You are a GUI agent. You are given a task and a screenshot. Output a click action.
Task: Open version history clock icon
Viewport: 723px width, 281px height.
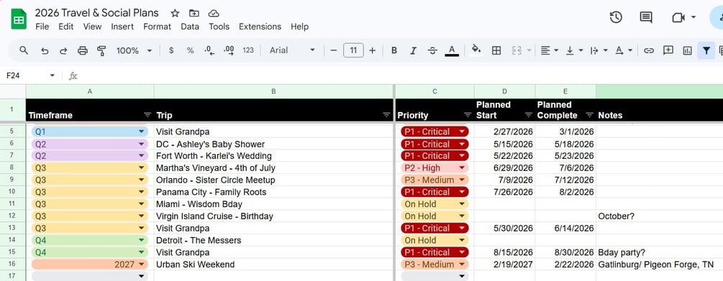coord(616,17)
